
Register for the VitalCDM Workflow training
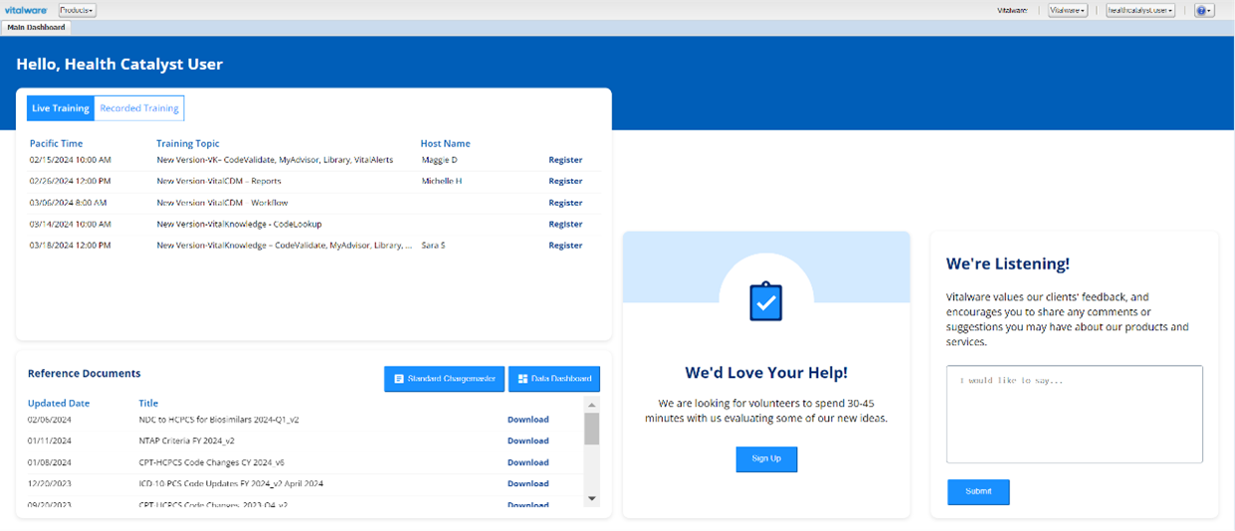coord(565,203)
